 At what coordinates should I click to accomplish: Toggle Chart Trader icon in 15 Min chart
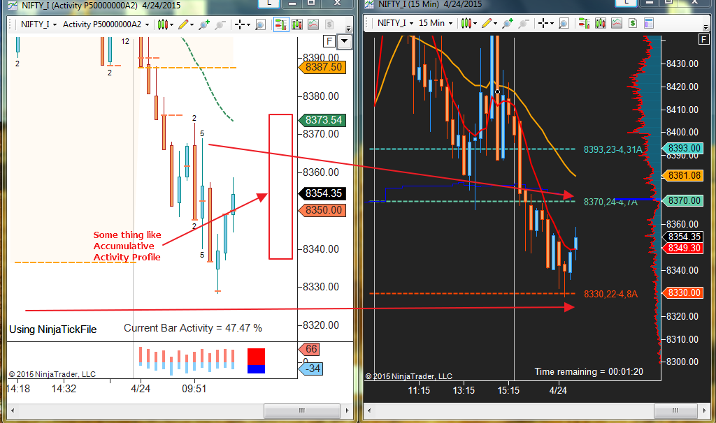pyautogui.click(x=584, y=23)
